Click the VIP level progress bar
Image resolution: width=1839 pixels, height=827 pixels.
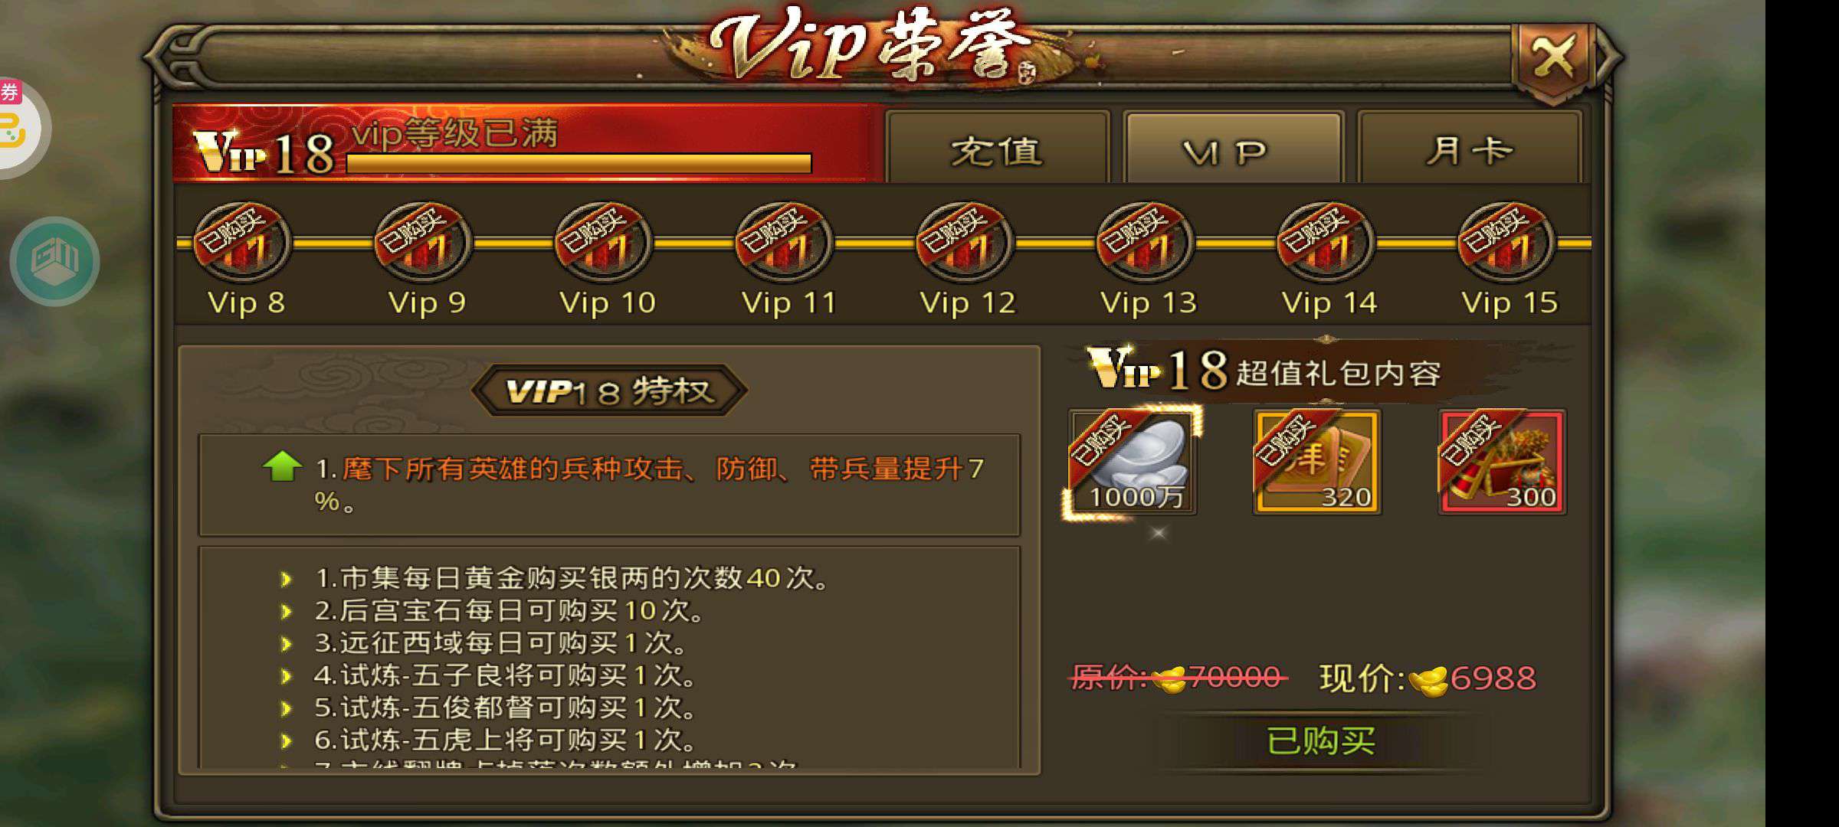[x=579, y=163]
